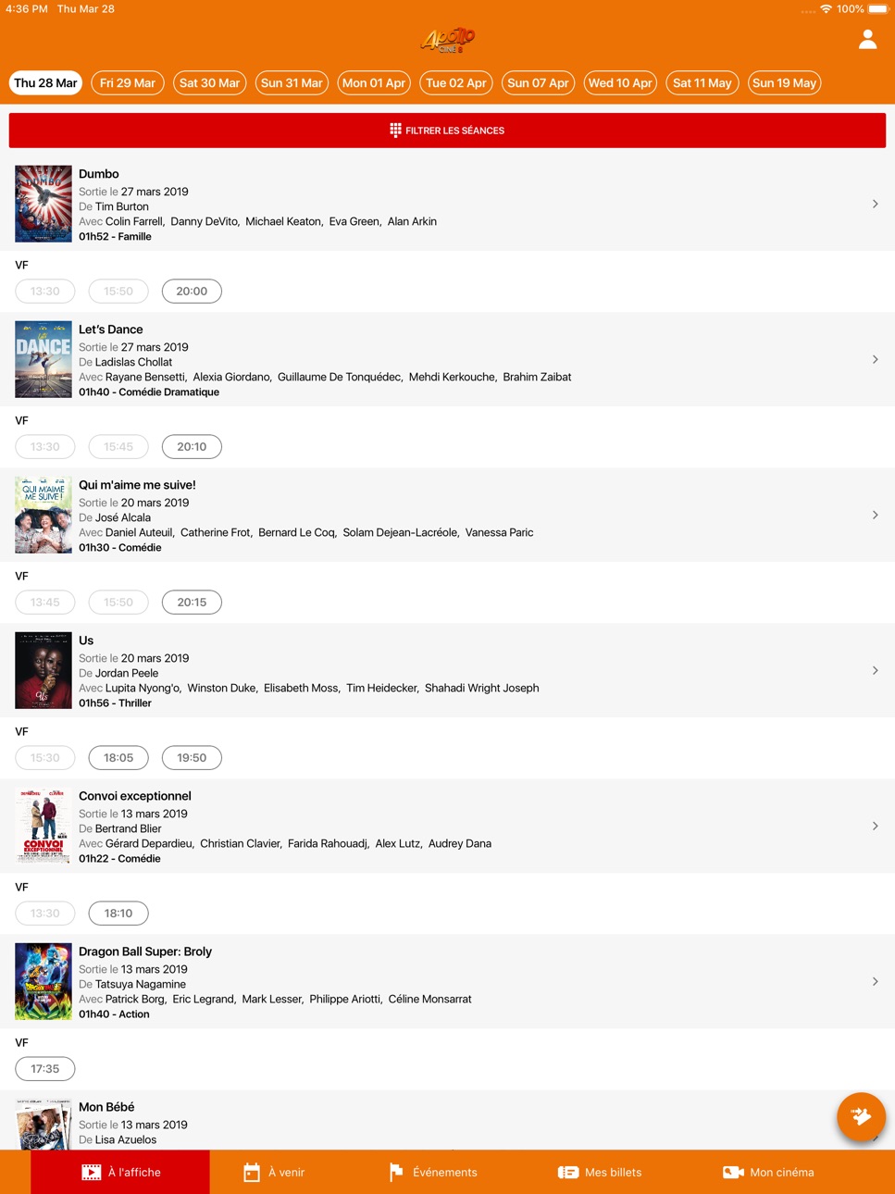
Task: Open the À venir calendar tab
Action: coord(274,1172)
